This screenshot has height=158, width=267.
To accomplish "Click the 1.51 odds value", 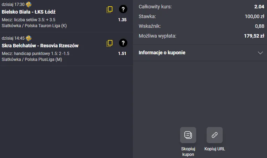I will point(122,54).
